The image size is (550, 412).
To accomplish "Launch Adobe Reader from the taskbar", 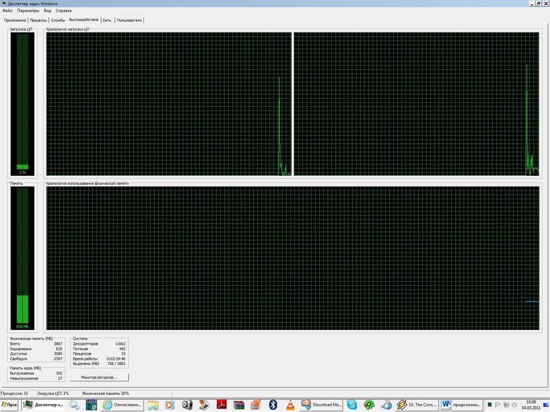I will [x=221, y=404].
